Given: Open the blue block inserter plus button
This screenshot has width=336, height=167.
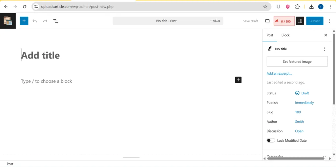Looking at the screenshot, I should pos(24,21).
